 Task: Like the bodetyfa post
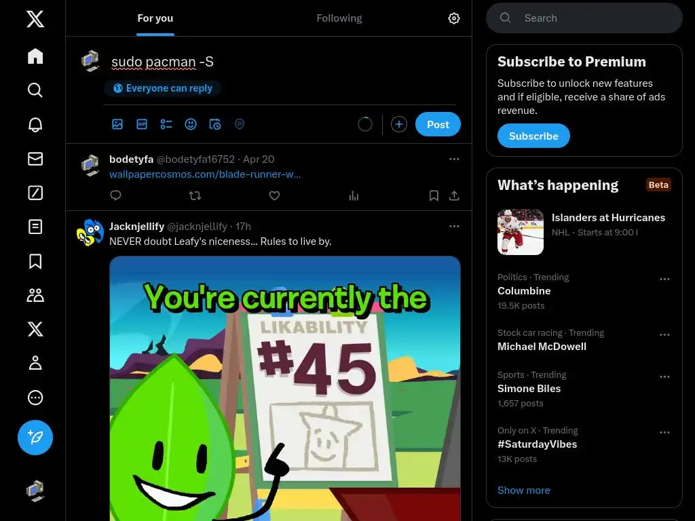coord(274,195)
